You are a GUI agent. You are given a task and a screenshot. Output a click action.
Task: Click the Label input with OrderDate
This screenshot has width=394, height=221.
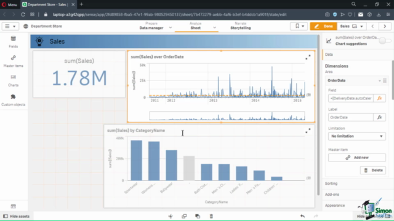pos(350,117)
